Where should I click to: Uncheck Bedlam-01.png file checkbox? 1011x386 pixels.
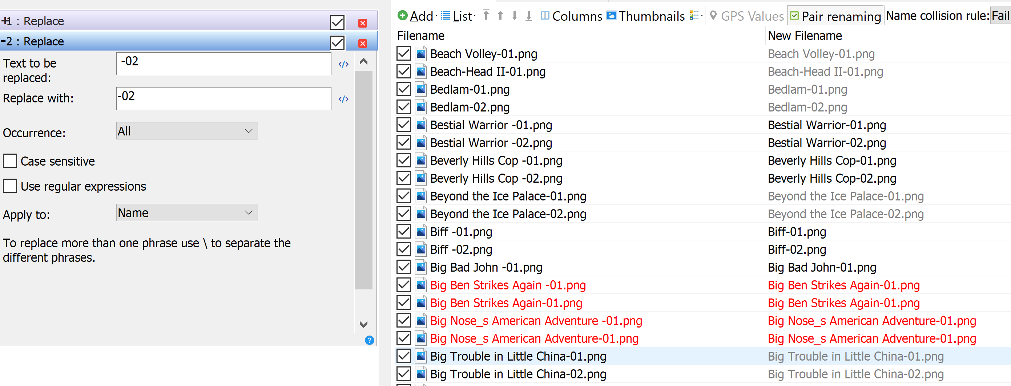point(403,89)
